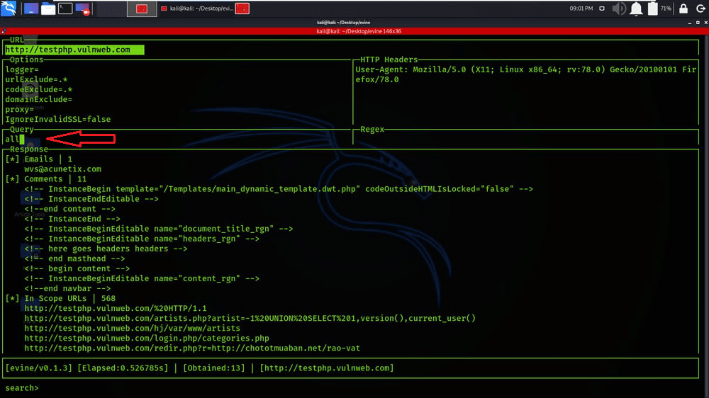The width and height of the screenshot is (709, 398).
Task: Click the <!-- InstanceEnd --> comment
Action: pos(72,219)
